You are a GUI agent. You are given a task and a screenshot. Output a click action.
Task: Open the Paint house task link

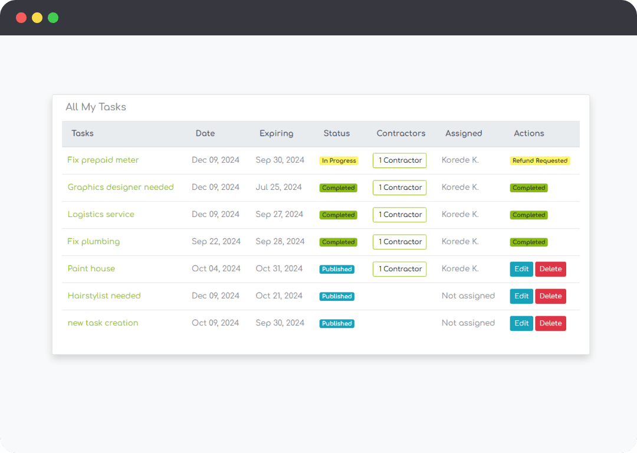point(91,268)
